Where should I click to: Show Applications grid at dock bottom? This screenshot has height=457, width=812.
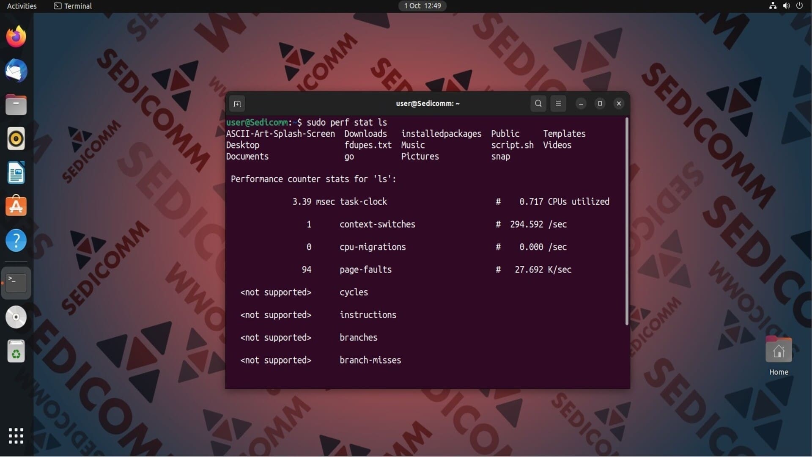16,436
